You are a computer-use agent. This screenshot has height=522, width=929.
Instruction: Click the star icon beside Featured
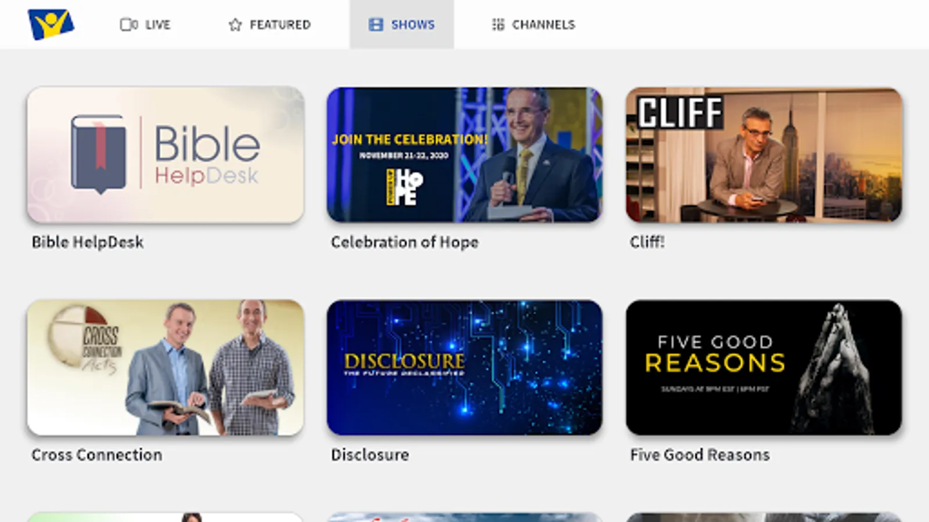coord(235,24)
